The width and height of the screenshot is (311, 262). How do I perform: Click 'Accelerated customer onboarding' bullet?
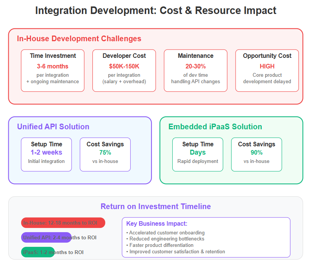tap(166, 233)
